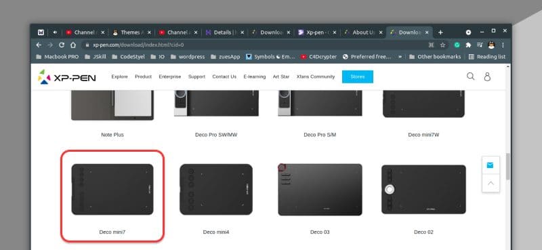Select the Deco 03 tablet image
Viewport: 542px width, 250px height.
coord(320,190)
